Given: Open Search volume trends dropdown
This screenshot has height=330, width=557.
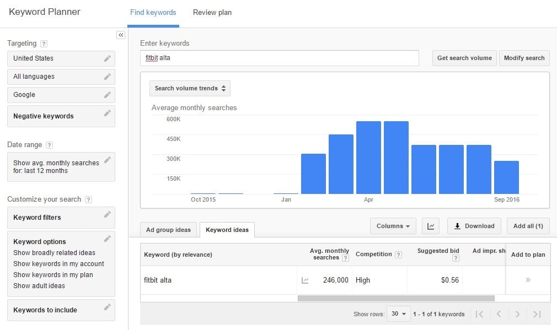Looking at the screenshot, I should pos(190,88).
